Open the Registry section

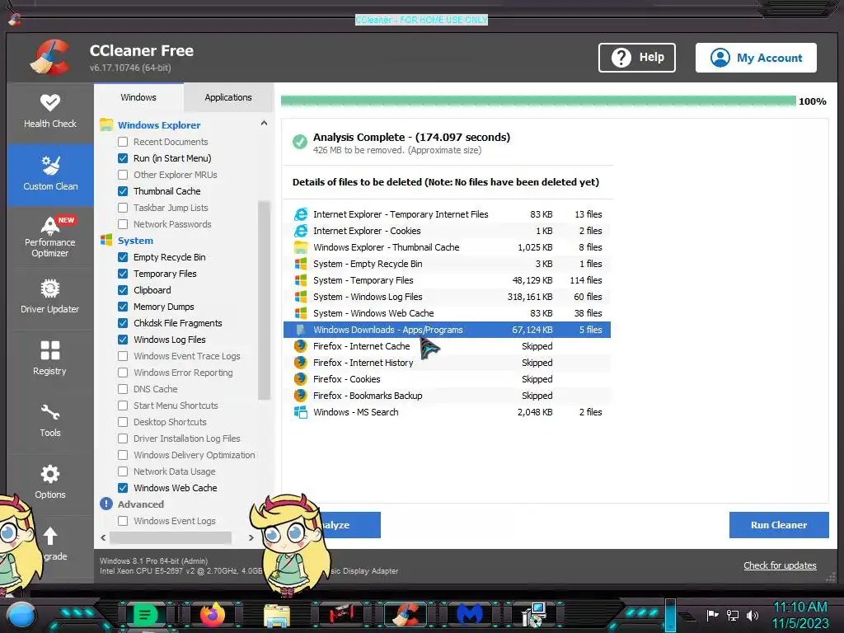click(x=50, y=359)
